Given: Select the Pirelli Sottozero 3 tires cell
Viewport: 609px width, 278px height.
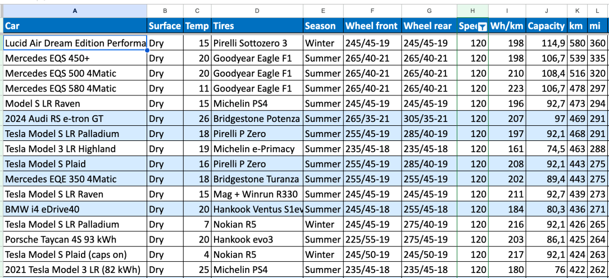Looking at the screenshot, I should (257, 43).
